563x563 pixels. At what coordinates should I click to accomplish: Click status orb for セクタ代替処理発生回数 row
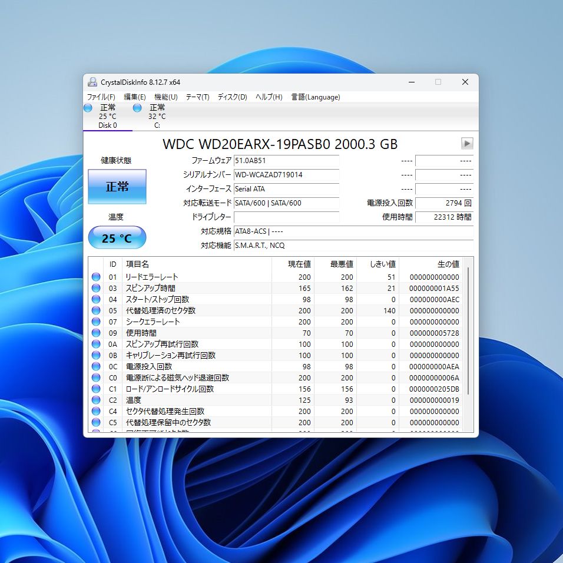96,410
